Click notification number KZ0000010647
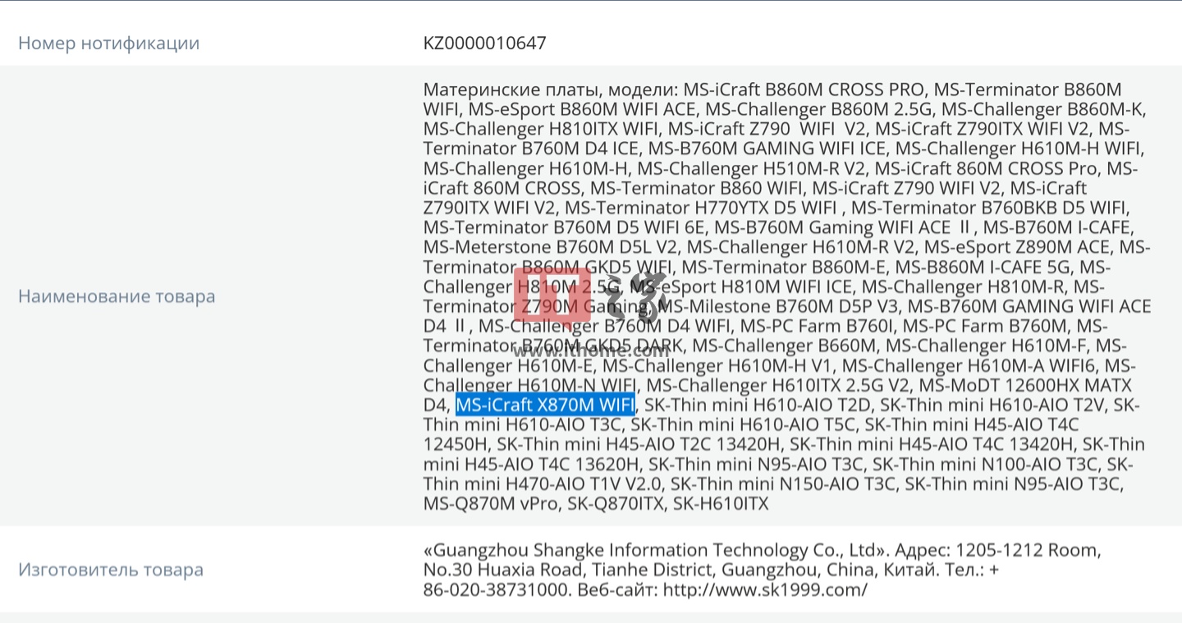The width and height of the screenshot is (1182, 623). 485,43
